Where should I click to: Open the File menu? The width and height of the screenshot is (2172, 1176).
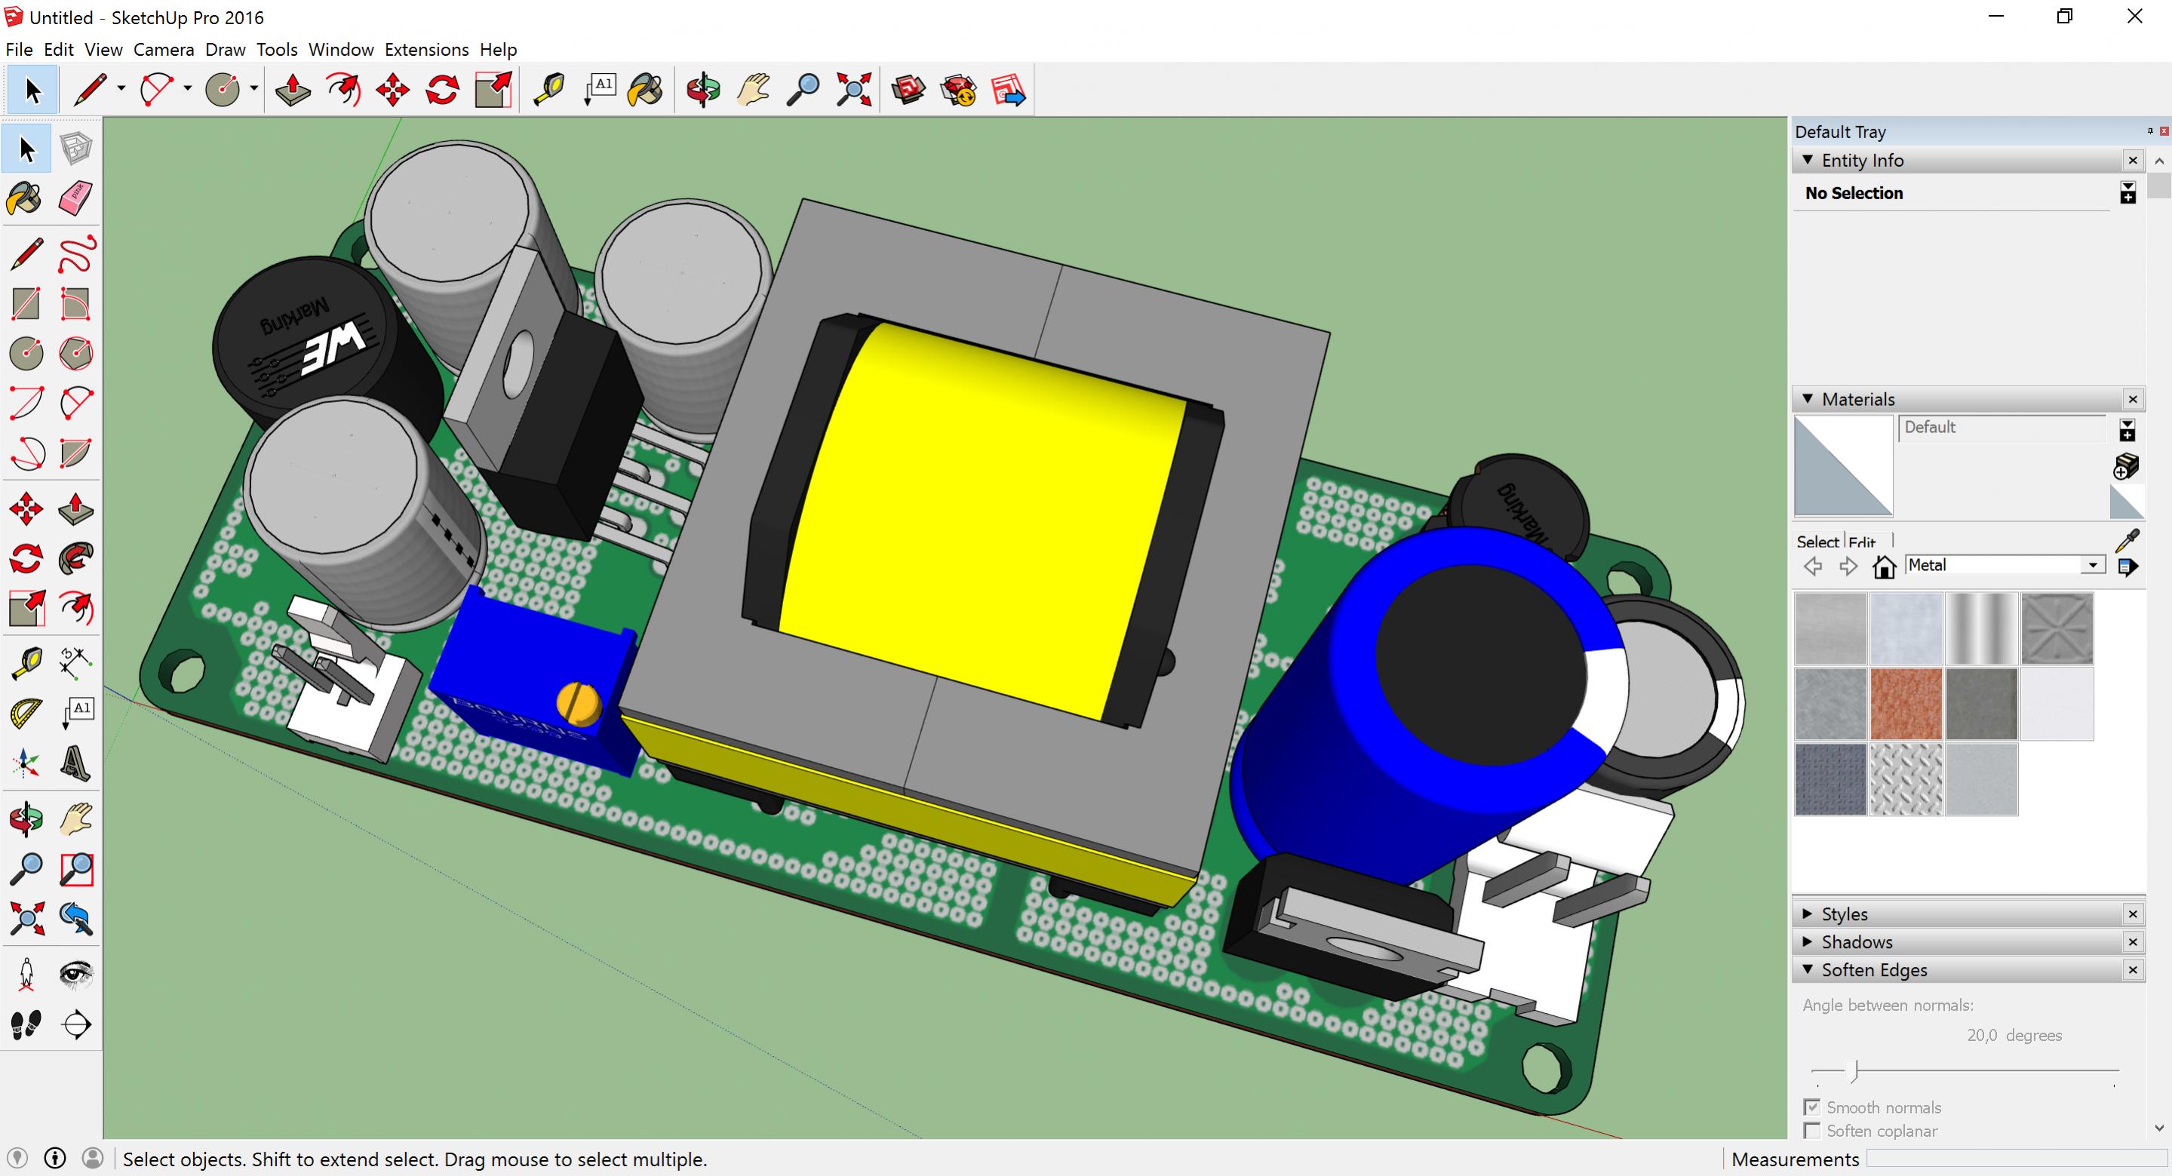pos(20,50)
